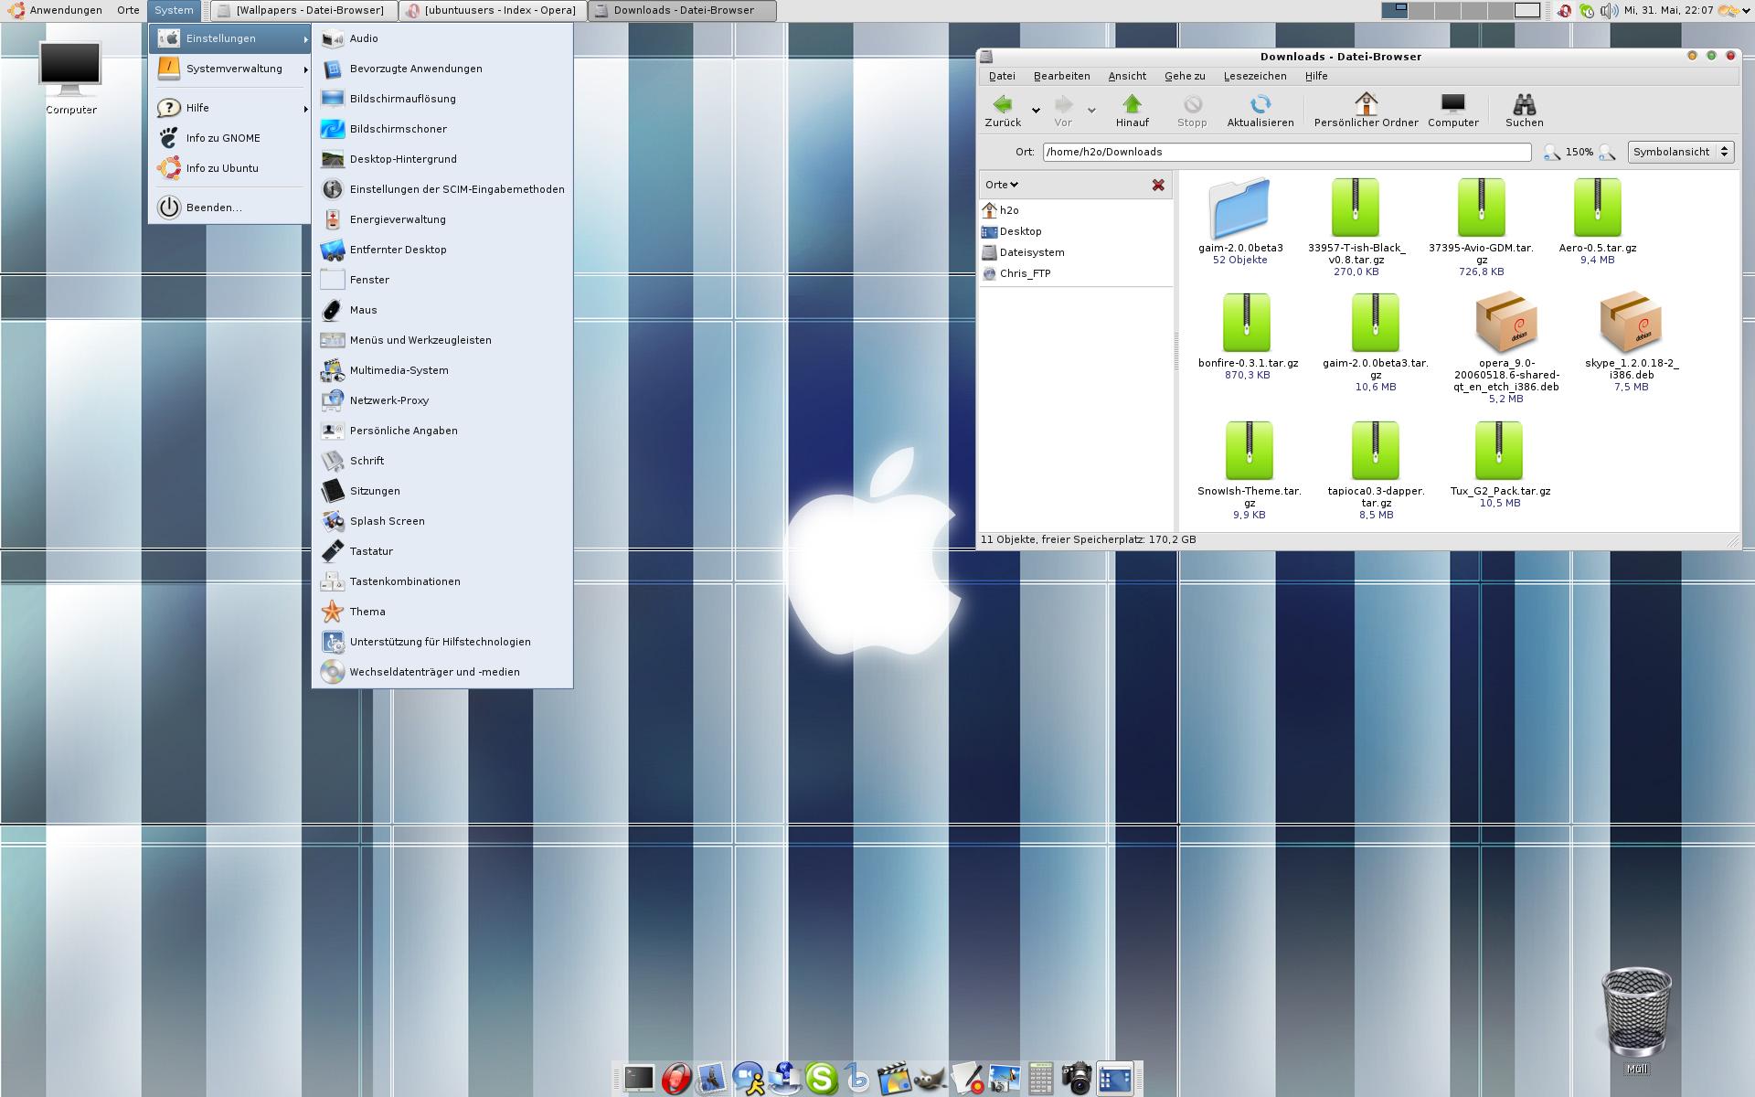The width and height of the screenshot is (1755, 1097).
Task: Expand the Systemverwaltung submenu
Action: pos(230,69)
